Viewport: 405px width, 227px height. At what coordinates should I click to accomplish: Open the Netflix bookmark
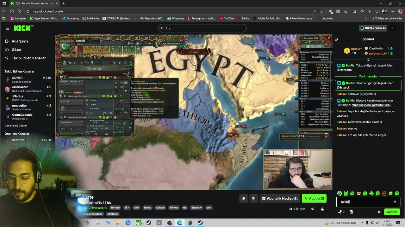[243, 19]
